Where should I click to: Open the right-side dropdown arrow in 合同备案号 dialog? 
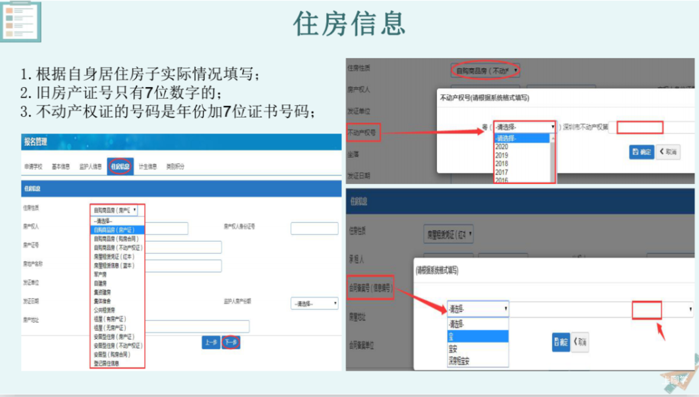pos(691,309)
